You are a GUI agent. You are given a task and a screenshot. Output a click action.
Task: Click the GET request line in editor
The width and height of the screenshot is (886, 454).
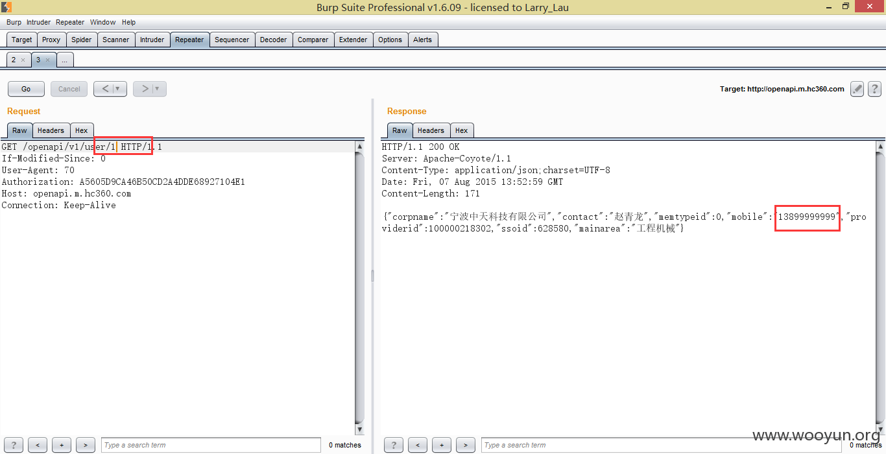(x=82, y=147)
